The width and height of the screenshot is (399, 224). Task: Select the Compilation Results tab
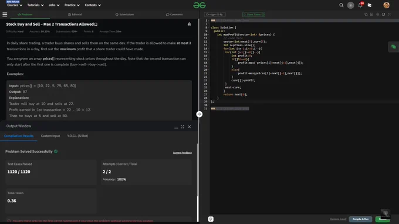pyautogui.click(x=19, y=136)
